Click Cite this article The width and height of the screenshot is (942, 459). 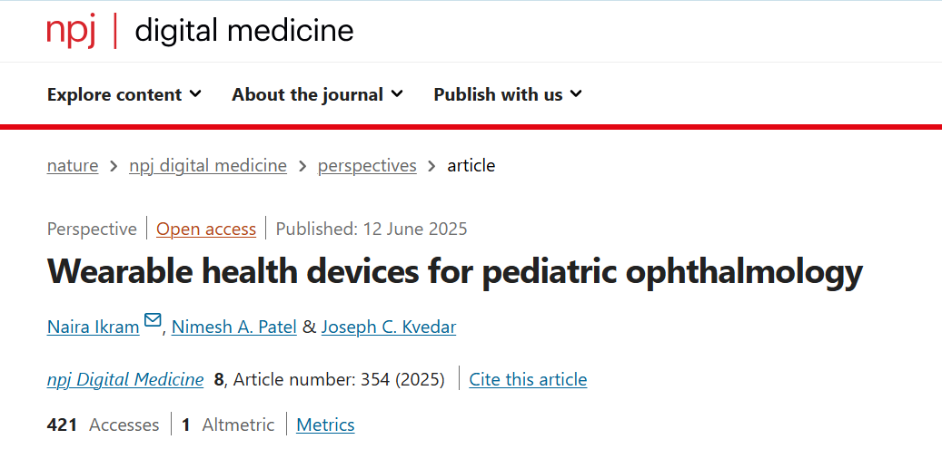pyautogui.click(x=528, y=380)
